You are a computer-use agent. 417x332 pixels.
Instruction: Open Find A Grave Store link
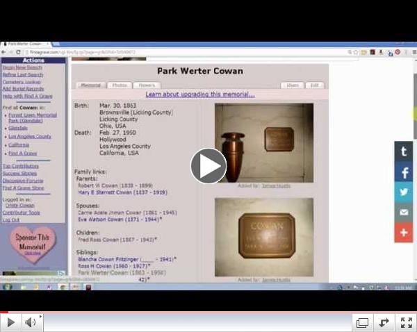24,188
